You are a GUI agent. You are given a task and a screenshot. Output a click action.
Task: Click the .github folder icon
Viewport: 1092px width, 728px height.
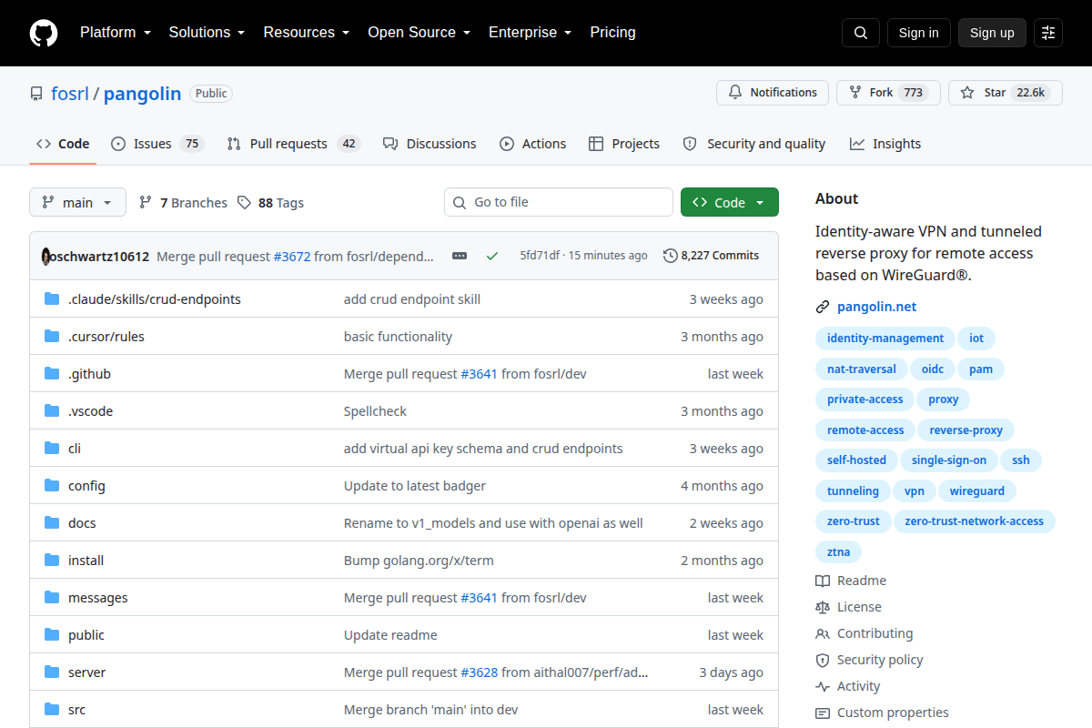point(52,374)
